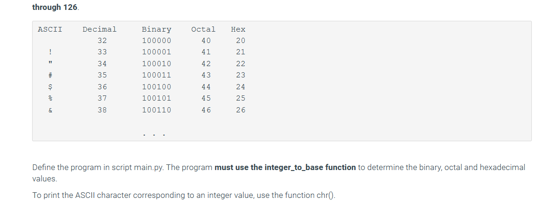This screenshot has height=205, width=546.
Task: Click hex value 20
Action: tap(240, 41)
